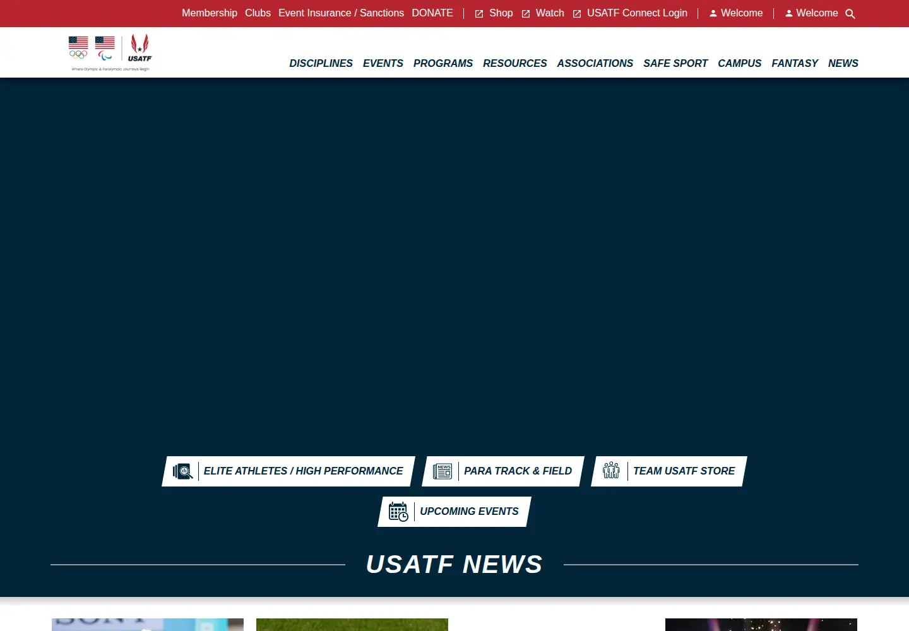Click the external icon beside USATF Connect Login
Viewport: 909px width, 631px height.
(577, 14)
